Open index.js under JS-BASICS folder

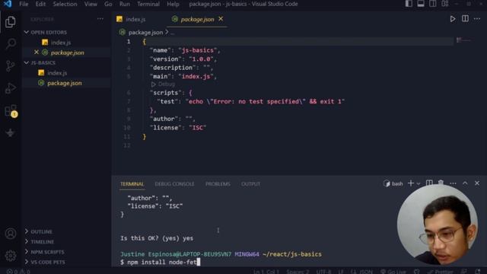57,73
